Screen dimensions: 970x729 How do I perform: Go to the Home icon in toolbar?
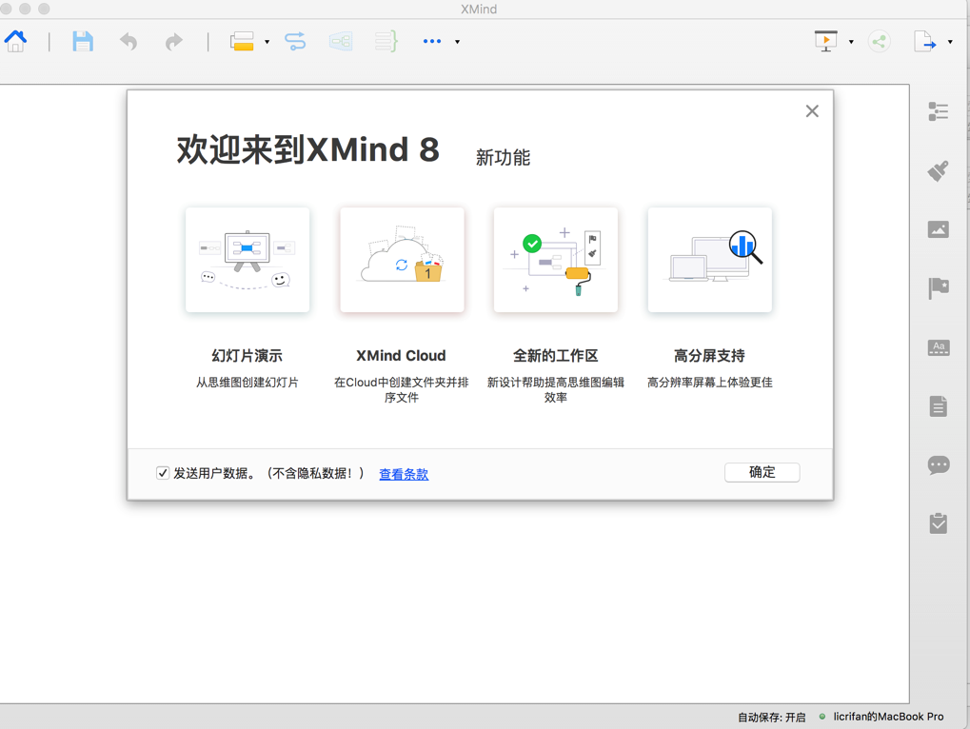point(15,42)
